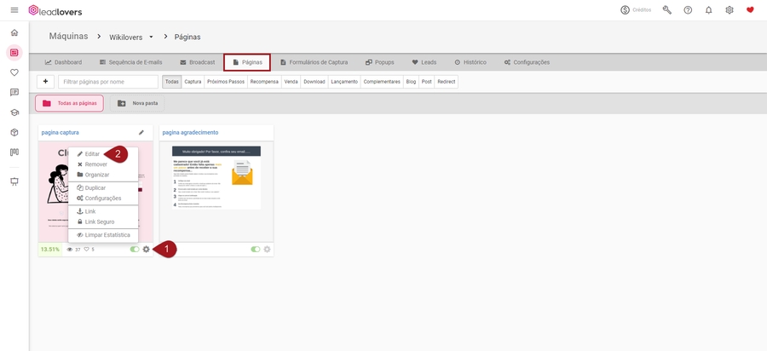Click the notifications bell icon

click(708, 10)
